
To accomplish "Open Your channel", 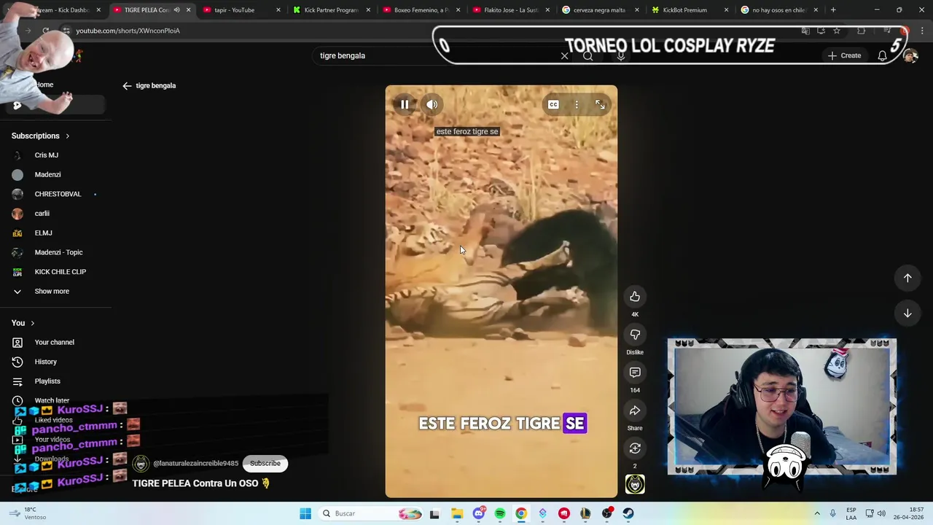I will [55, 342].
